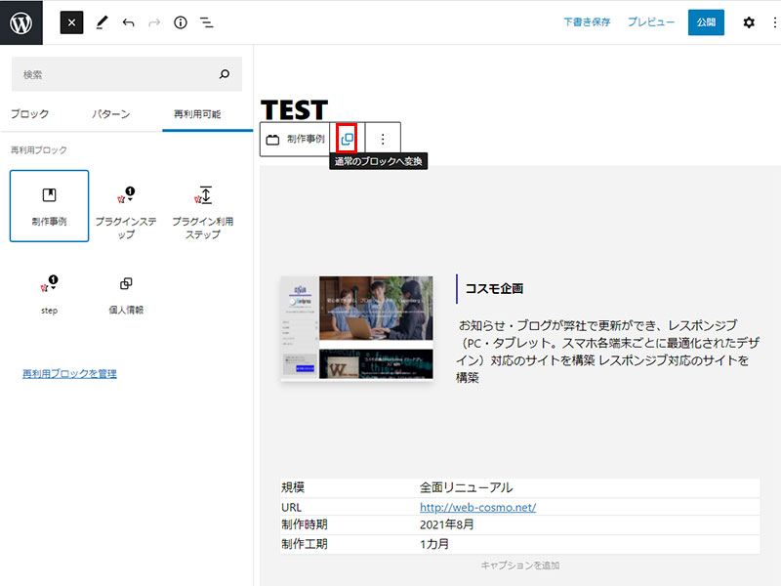Open the document info details icon
Image resolution: width=781 pixels, height=586 pixels.
(x=180, y=22)
